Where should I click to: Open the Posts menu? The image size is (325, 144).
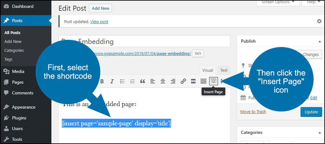26,21
